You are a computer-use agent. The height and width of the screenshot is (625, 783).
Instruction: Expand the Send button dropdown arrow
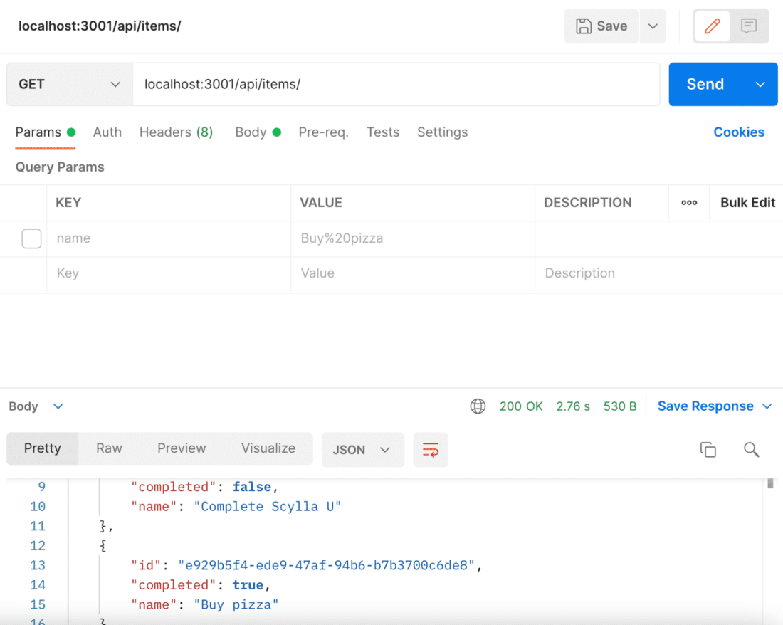pos(759,84)
